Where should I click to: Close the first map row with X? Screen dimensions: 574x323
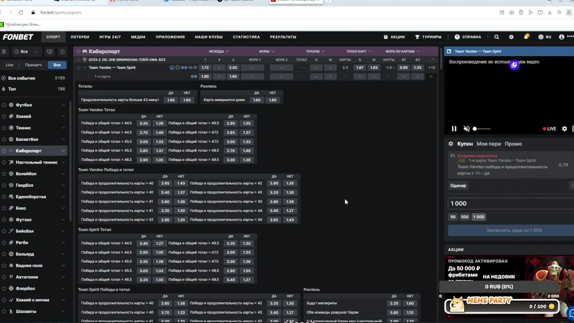tap(431, 76)
